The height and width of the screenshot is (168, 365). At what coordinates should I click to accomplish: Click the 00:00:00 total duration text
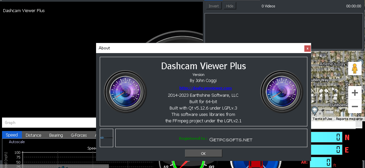[354, 6]
